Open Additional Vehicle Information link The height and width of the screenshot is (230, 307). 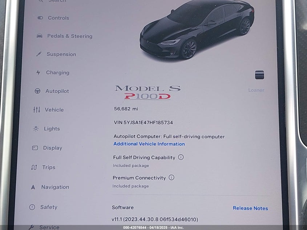tap(149, 144)
